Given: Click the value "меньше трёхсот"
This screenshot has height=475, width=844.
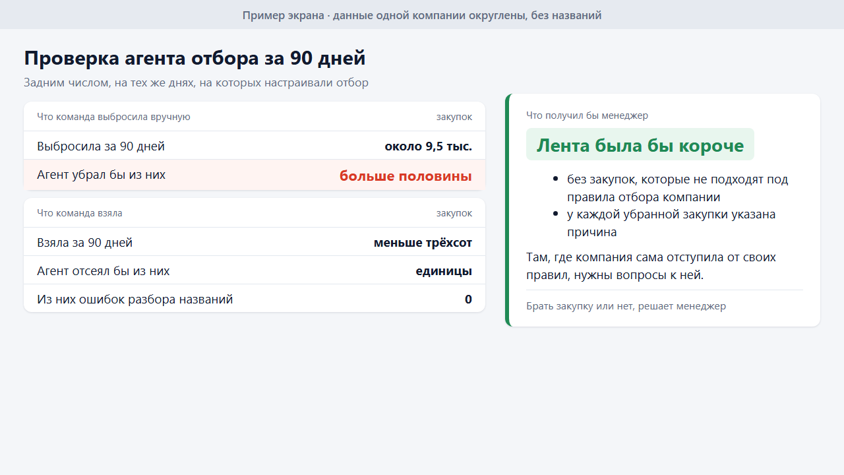Looking at the screenshot, I should [423, 243].
